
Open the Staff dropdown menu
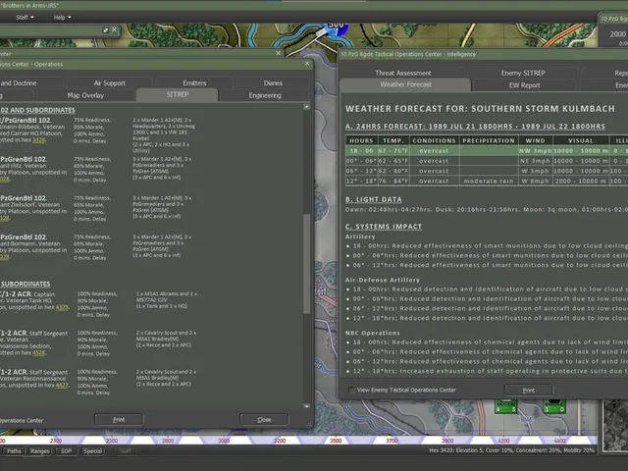pyautogui.click(x=25, y=18)
